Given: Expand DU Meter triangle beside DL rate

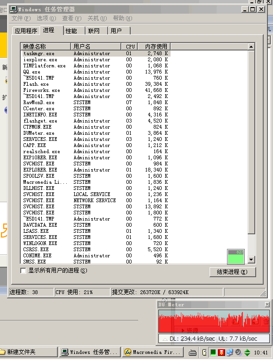Looking at the screenshot, I should (x=165, y=339).
